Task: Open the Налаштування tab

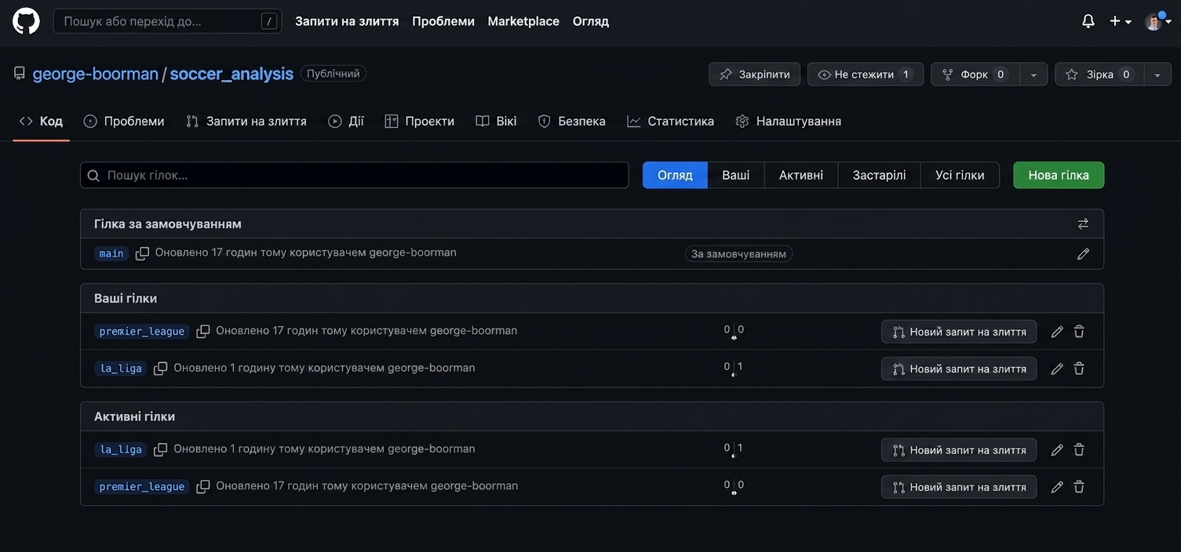Action: [789, 122]
